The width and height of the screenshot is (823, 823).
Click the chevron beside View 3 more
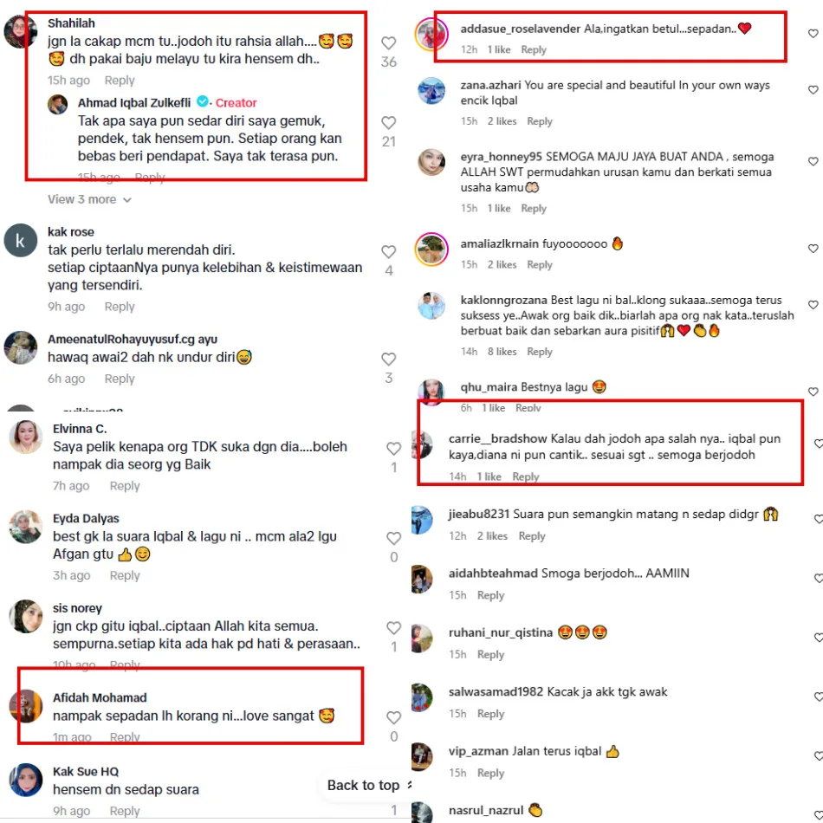[x=127, y=200]
